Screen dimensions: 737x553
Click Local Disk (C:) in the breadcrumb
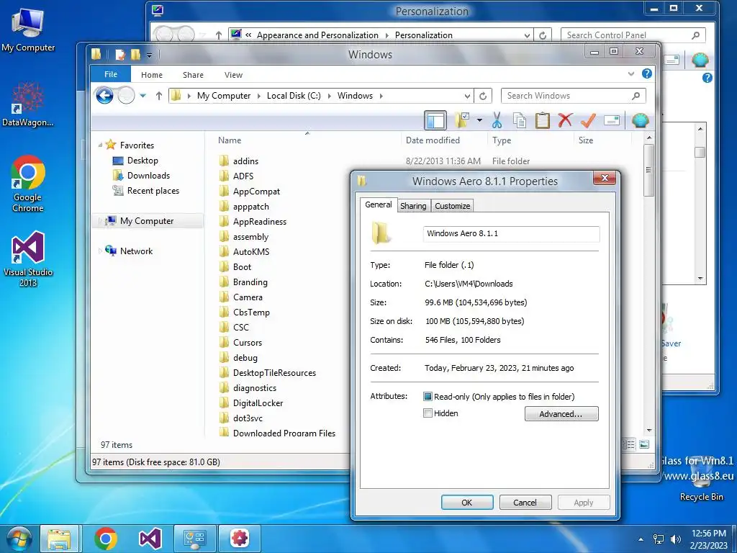[x=294, y=96]
